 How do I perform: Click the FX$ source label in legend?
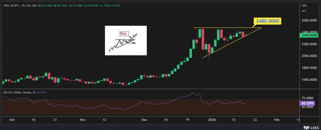pyautogui.click(x=30, y=5)
